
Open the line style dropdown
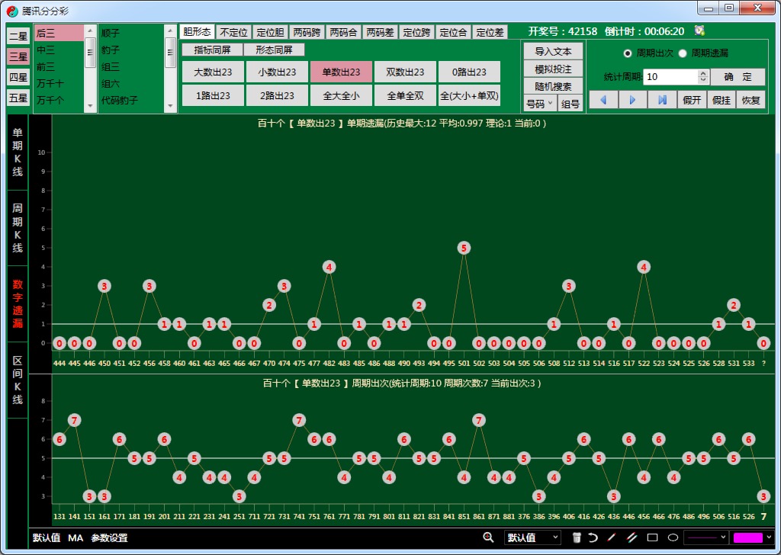pyautogui.click(x=705, y=537)
